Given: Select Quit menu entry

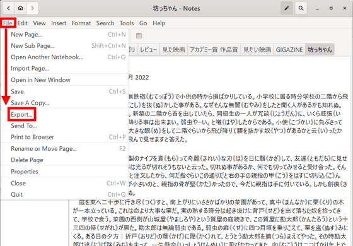Looking at the screenshot, I should pos(65,194).
